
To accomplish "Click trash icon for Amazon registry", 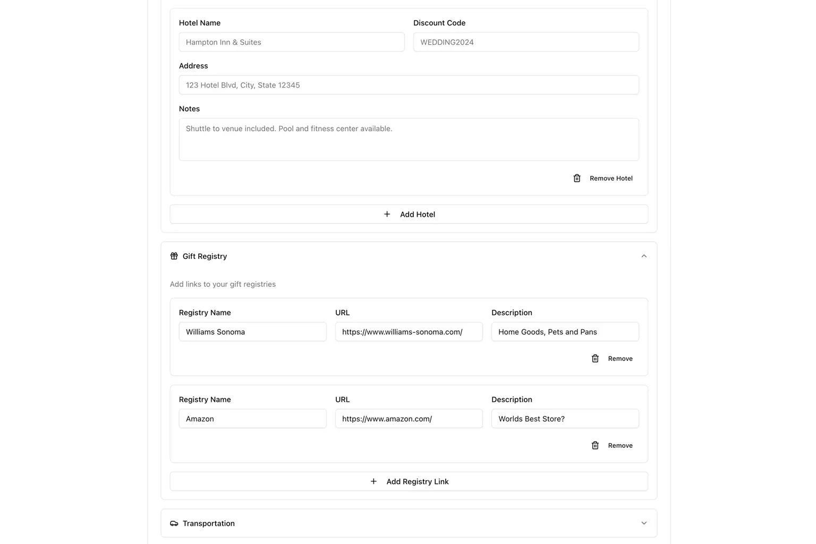I will pos(595,445).
